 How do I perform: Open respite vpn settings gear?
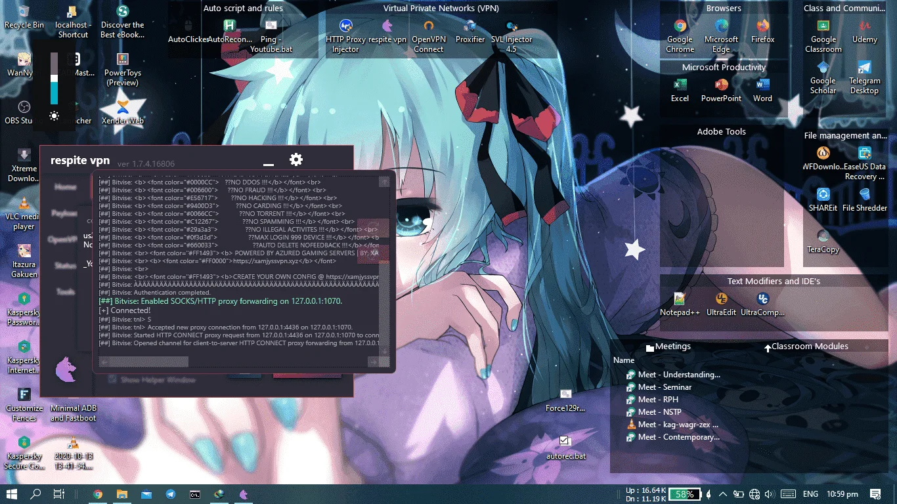pyautogui.click(x=296, y=159)
